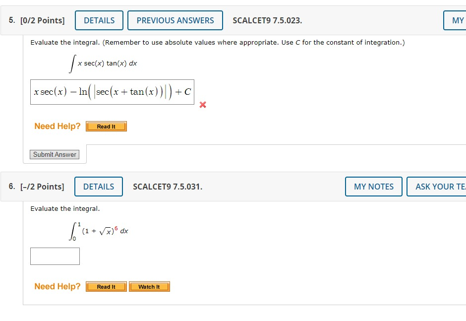Image resolution: width=466 pixels, height=321 pixels.
Task: Click Read It button under question 6
Action: click(106, 286)
